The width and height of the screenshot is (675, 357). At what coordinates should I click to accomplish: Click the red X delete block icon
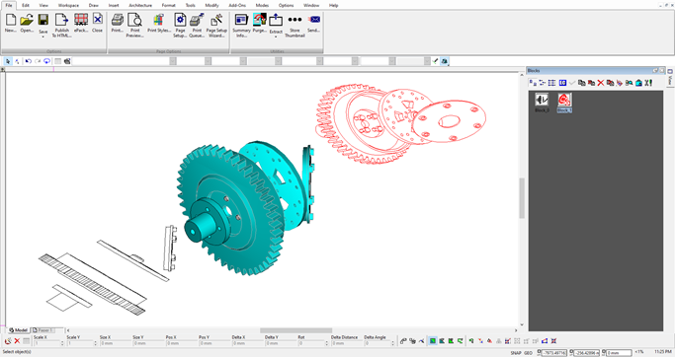(601, 83)
